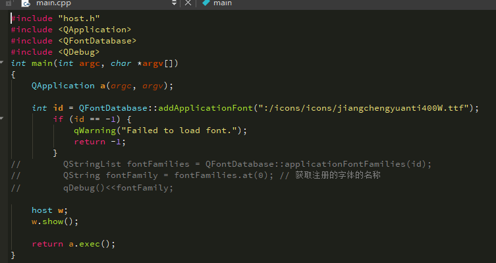Click the addApplicationFont method call
Screen dimensions: 496x263
click(206, 108)
